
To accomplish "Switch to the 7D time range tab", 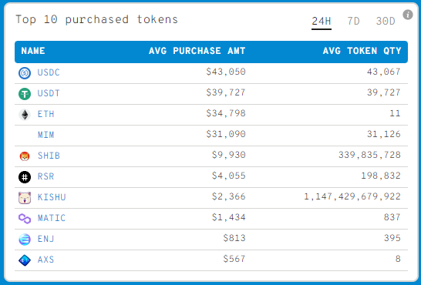I will click(353, 21).
